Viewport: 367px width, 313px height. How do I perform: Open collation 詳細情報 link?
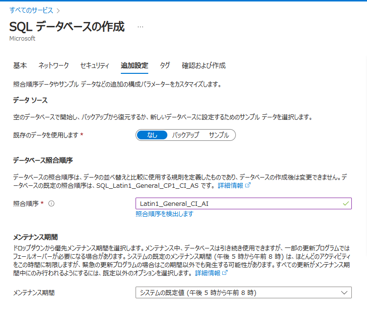click(230, 186)
